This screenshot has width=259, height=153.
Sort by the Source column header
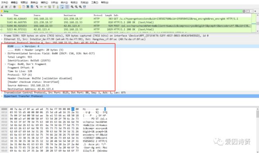point(37,15)
